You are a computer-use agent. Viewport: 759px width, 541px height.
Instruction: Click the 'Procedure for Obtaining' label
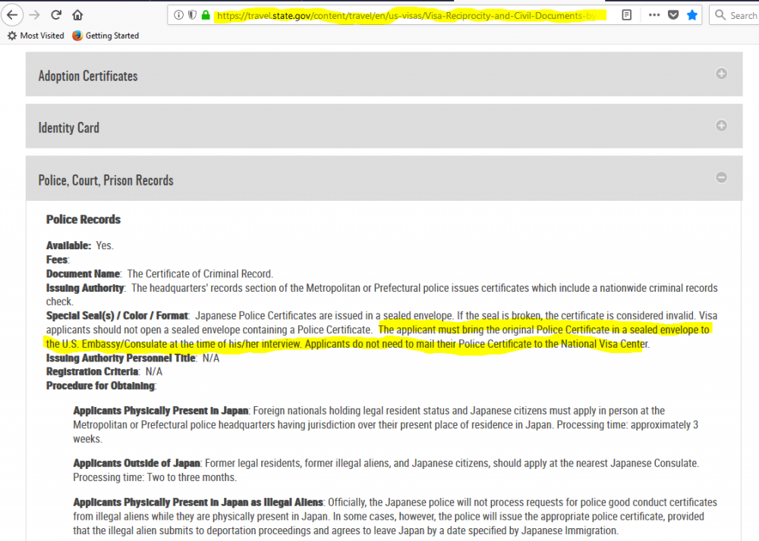pyautogui.click(x=101, y=386)
